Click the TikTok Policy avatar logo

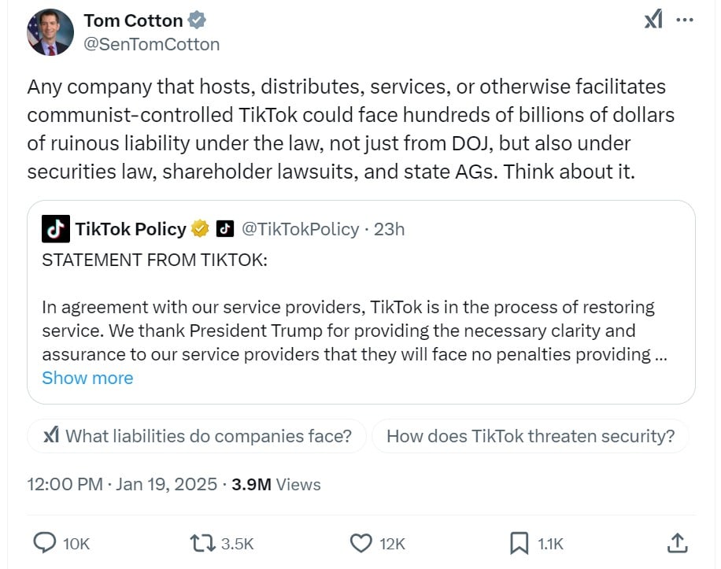(55, 229)
